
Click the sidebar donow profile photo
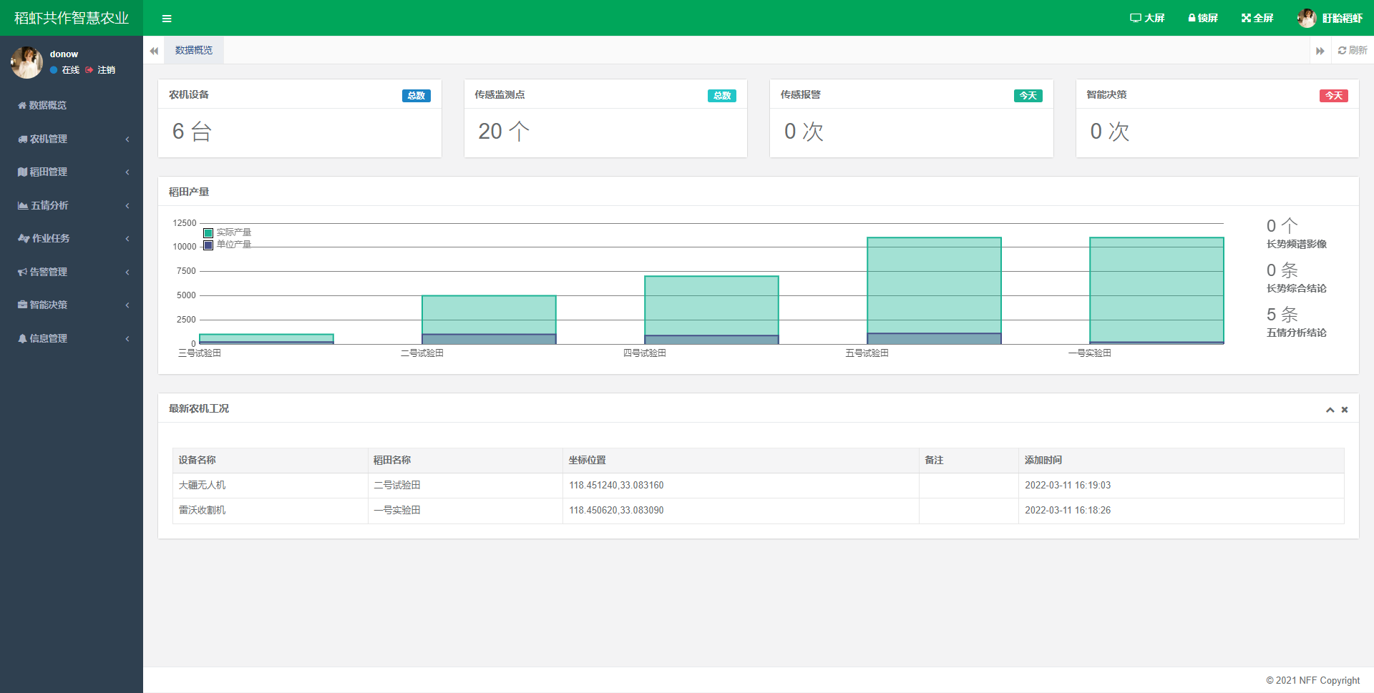click(26, 63)
